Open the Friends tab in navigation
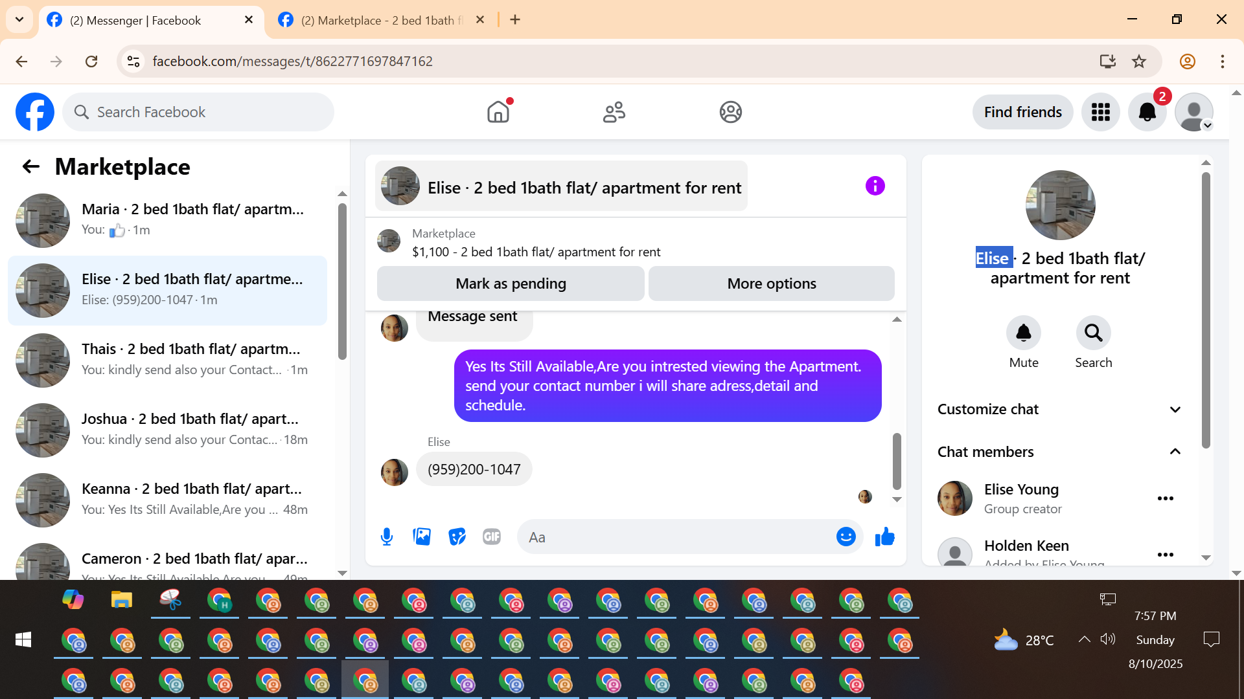 (x=614, y=112)
